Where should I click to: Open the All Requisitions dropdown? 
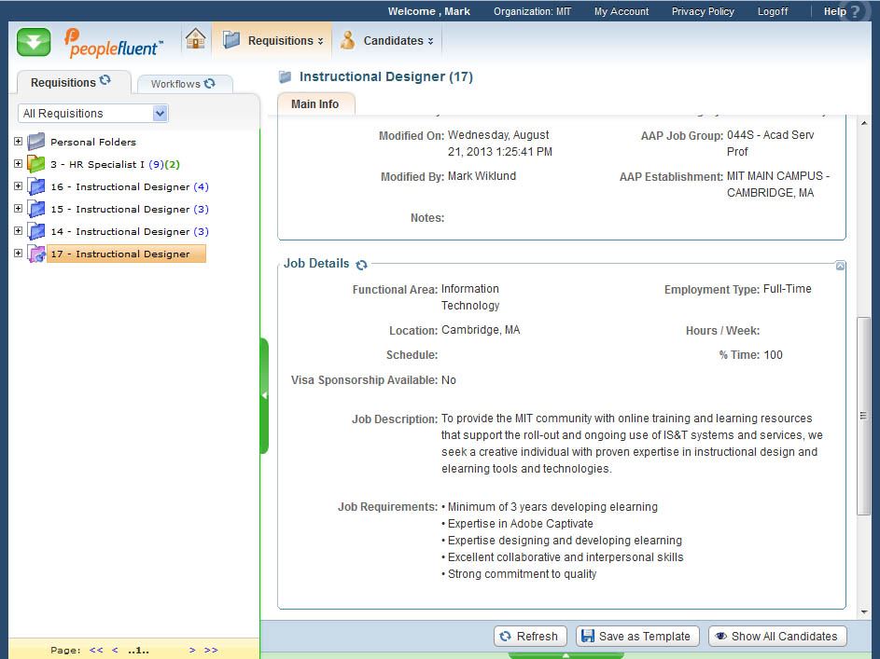point(160,114)
